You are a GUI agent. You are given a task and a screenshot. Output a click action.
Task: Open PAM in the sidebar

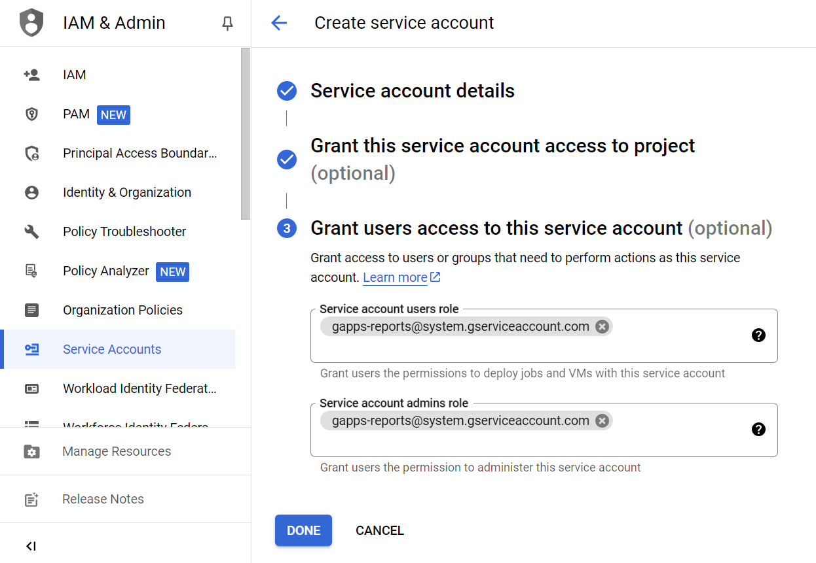point(118,114)
